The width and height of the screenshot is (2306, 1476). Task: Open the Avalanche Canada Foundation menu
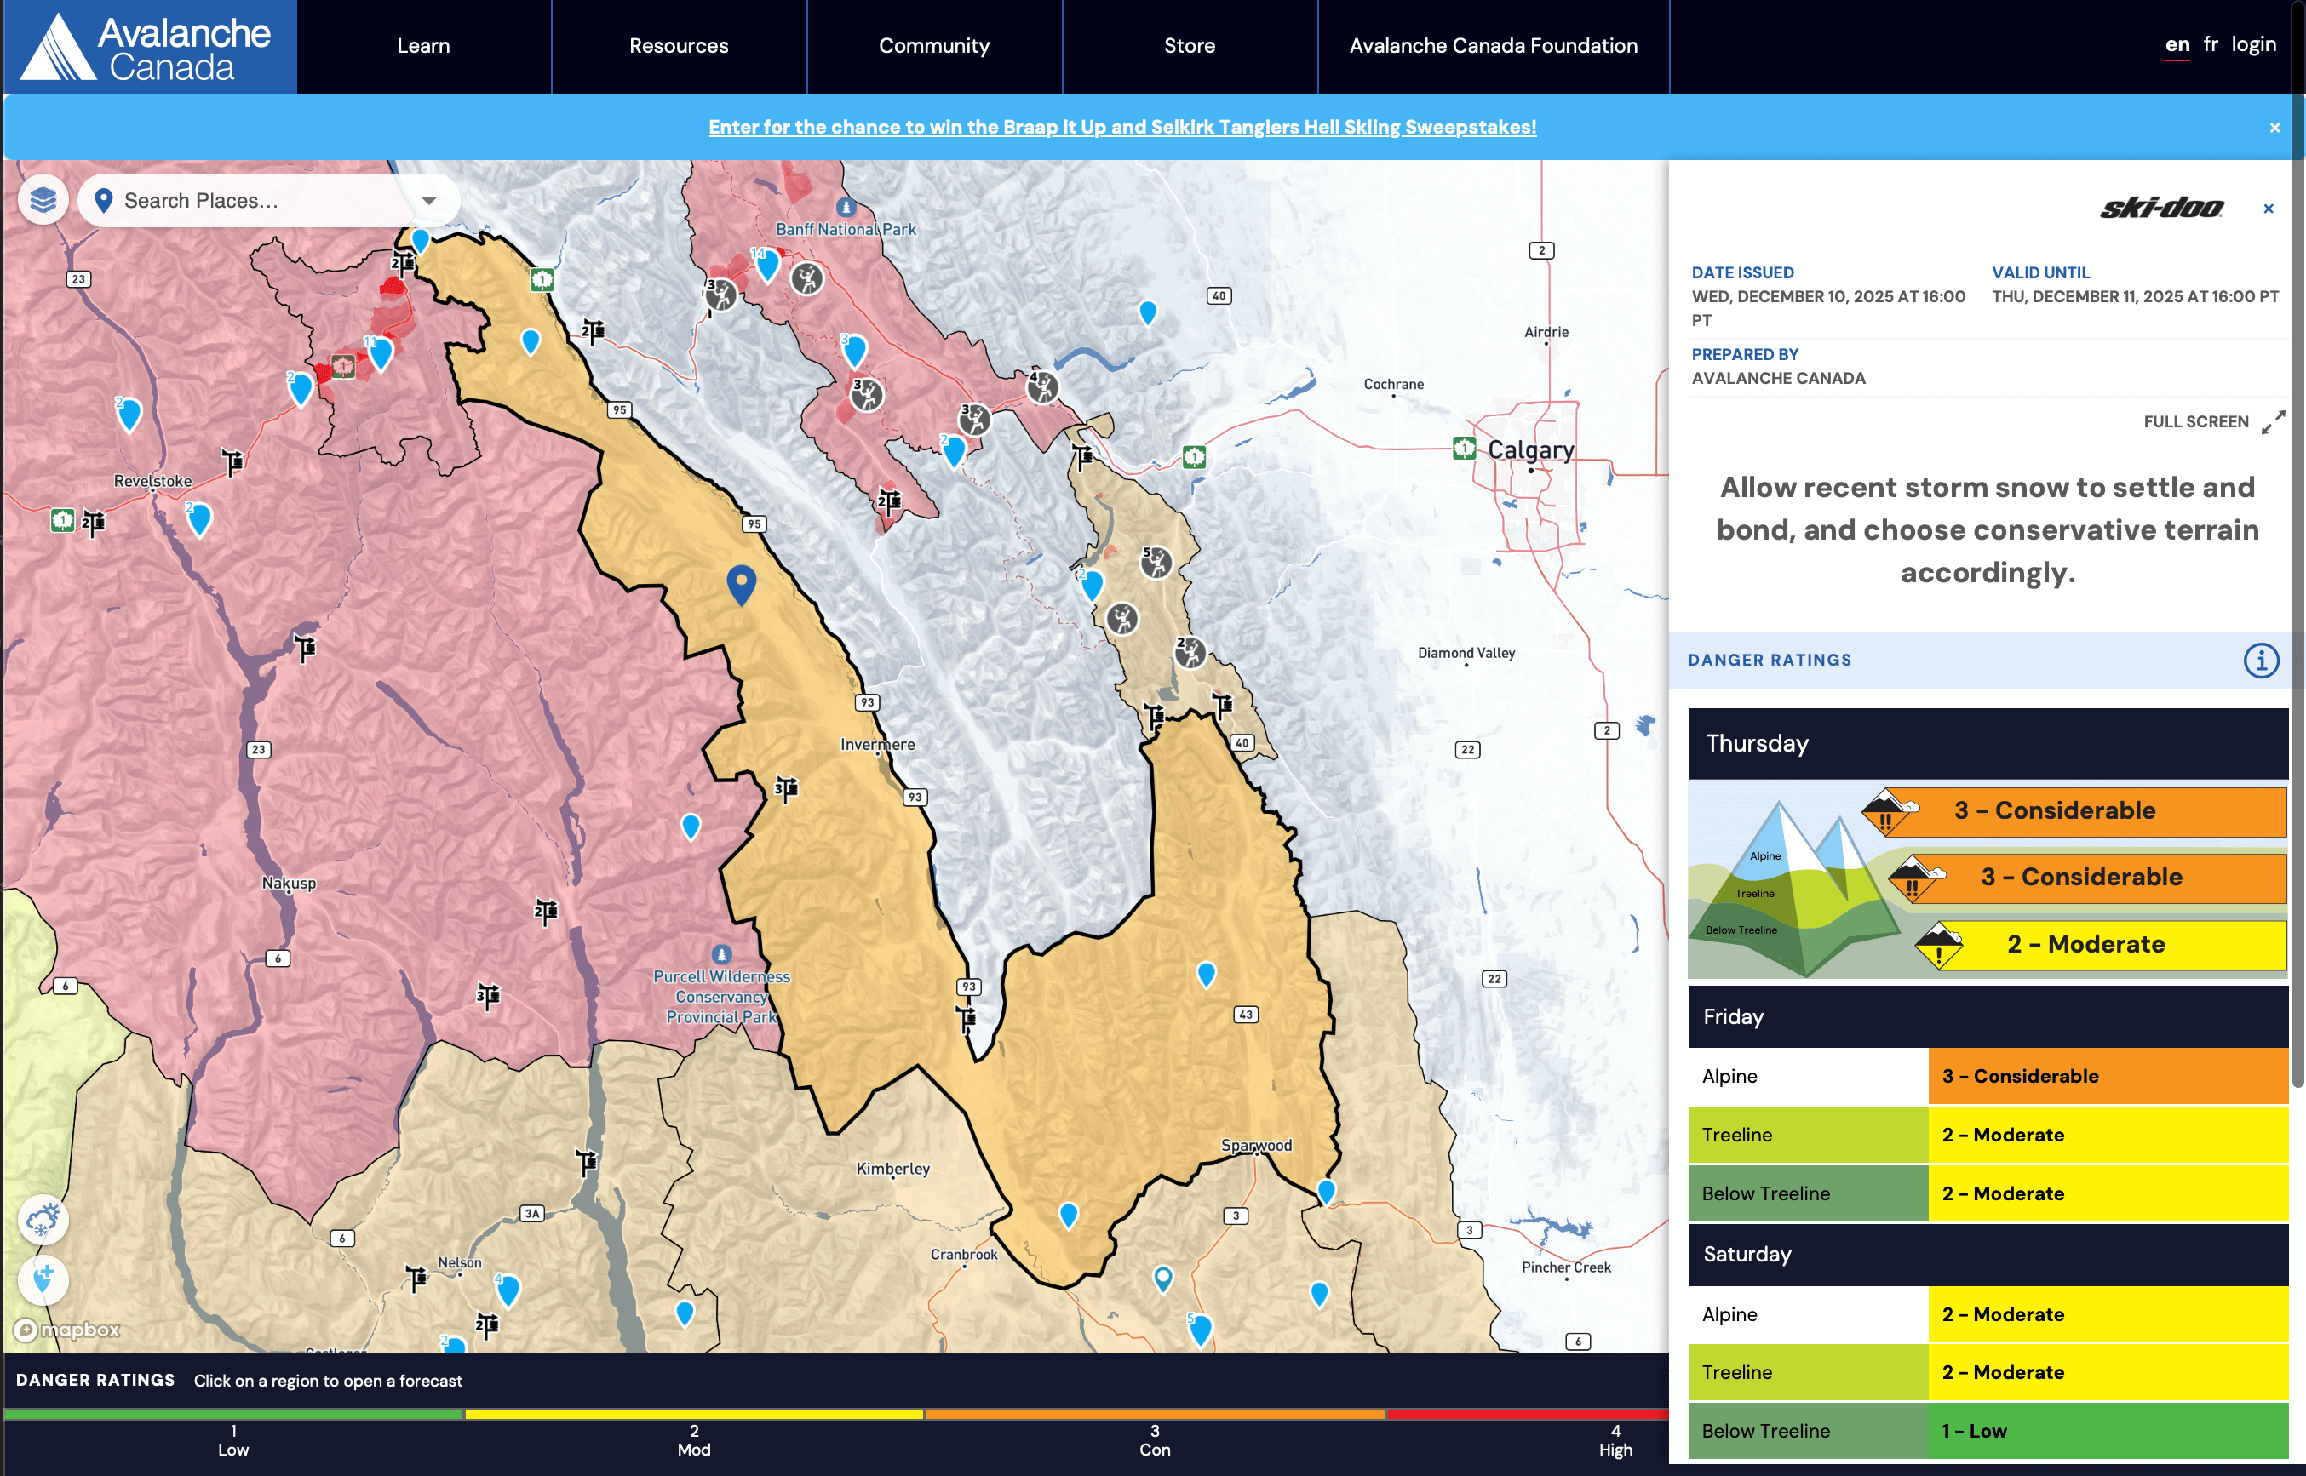point(1492,46)
